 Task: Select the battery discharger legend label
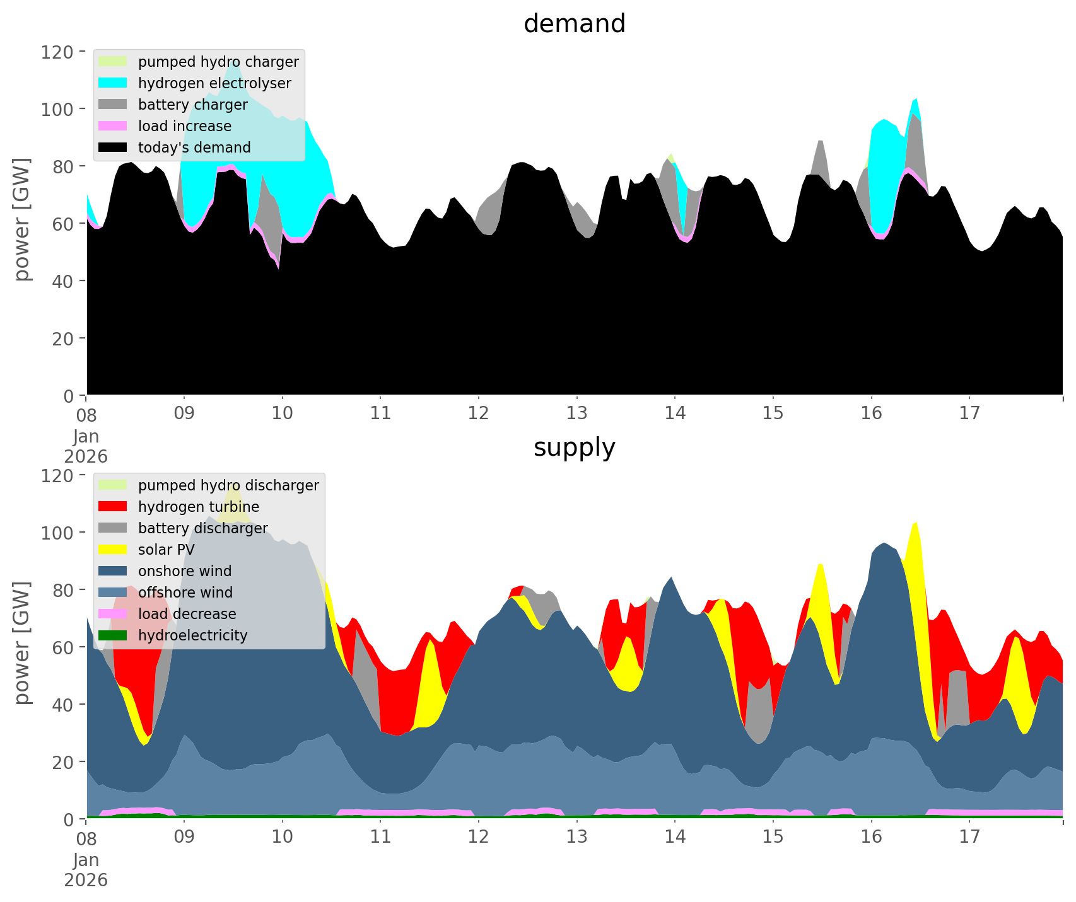coord(202,528)
